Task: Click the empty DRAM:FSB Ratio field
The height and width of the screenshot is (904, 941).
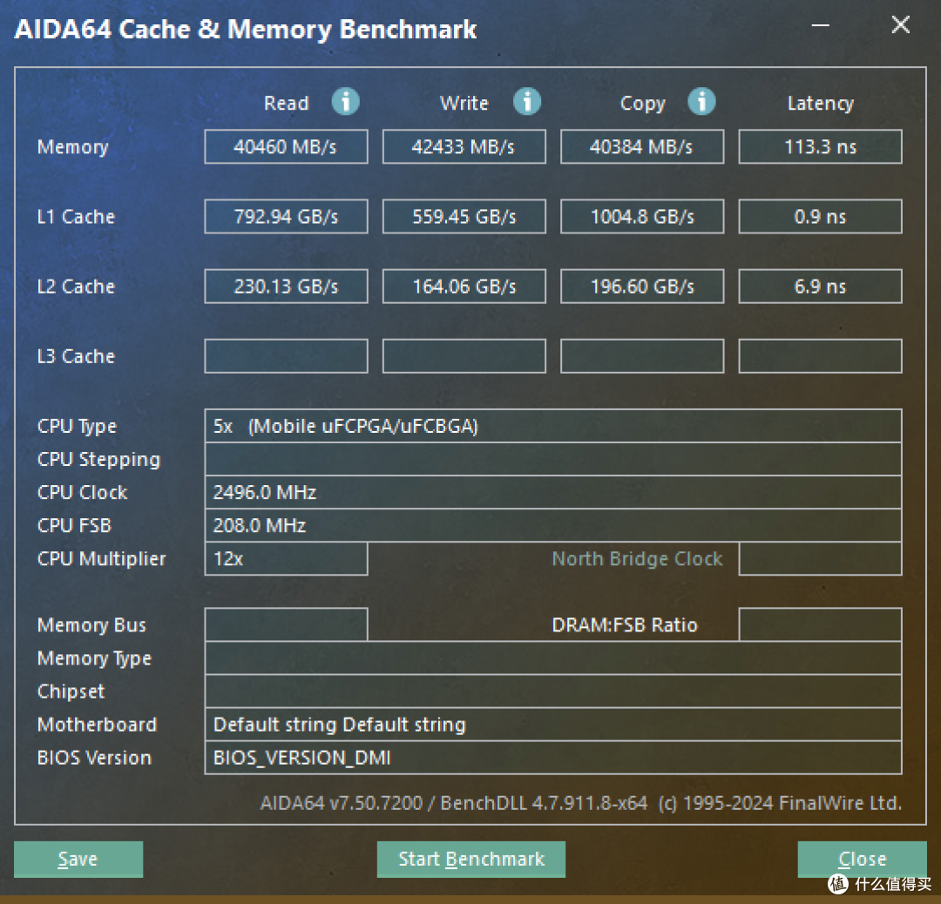Action: 821,624
